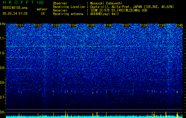The width and height of the screenshot is (186, 118).
Task: Click the 1.0 kHz axis tick
Action: click(x=3, y=53)
